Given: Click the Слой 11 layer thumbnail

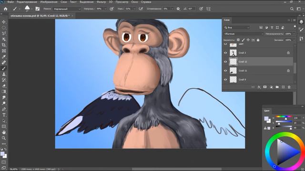Looking at the screenshot, I should click(x=233, y=71).
